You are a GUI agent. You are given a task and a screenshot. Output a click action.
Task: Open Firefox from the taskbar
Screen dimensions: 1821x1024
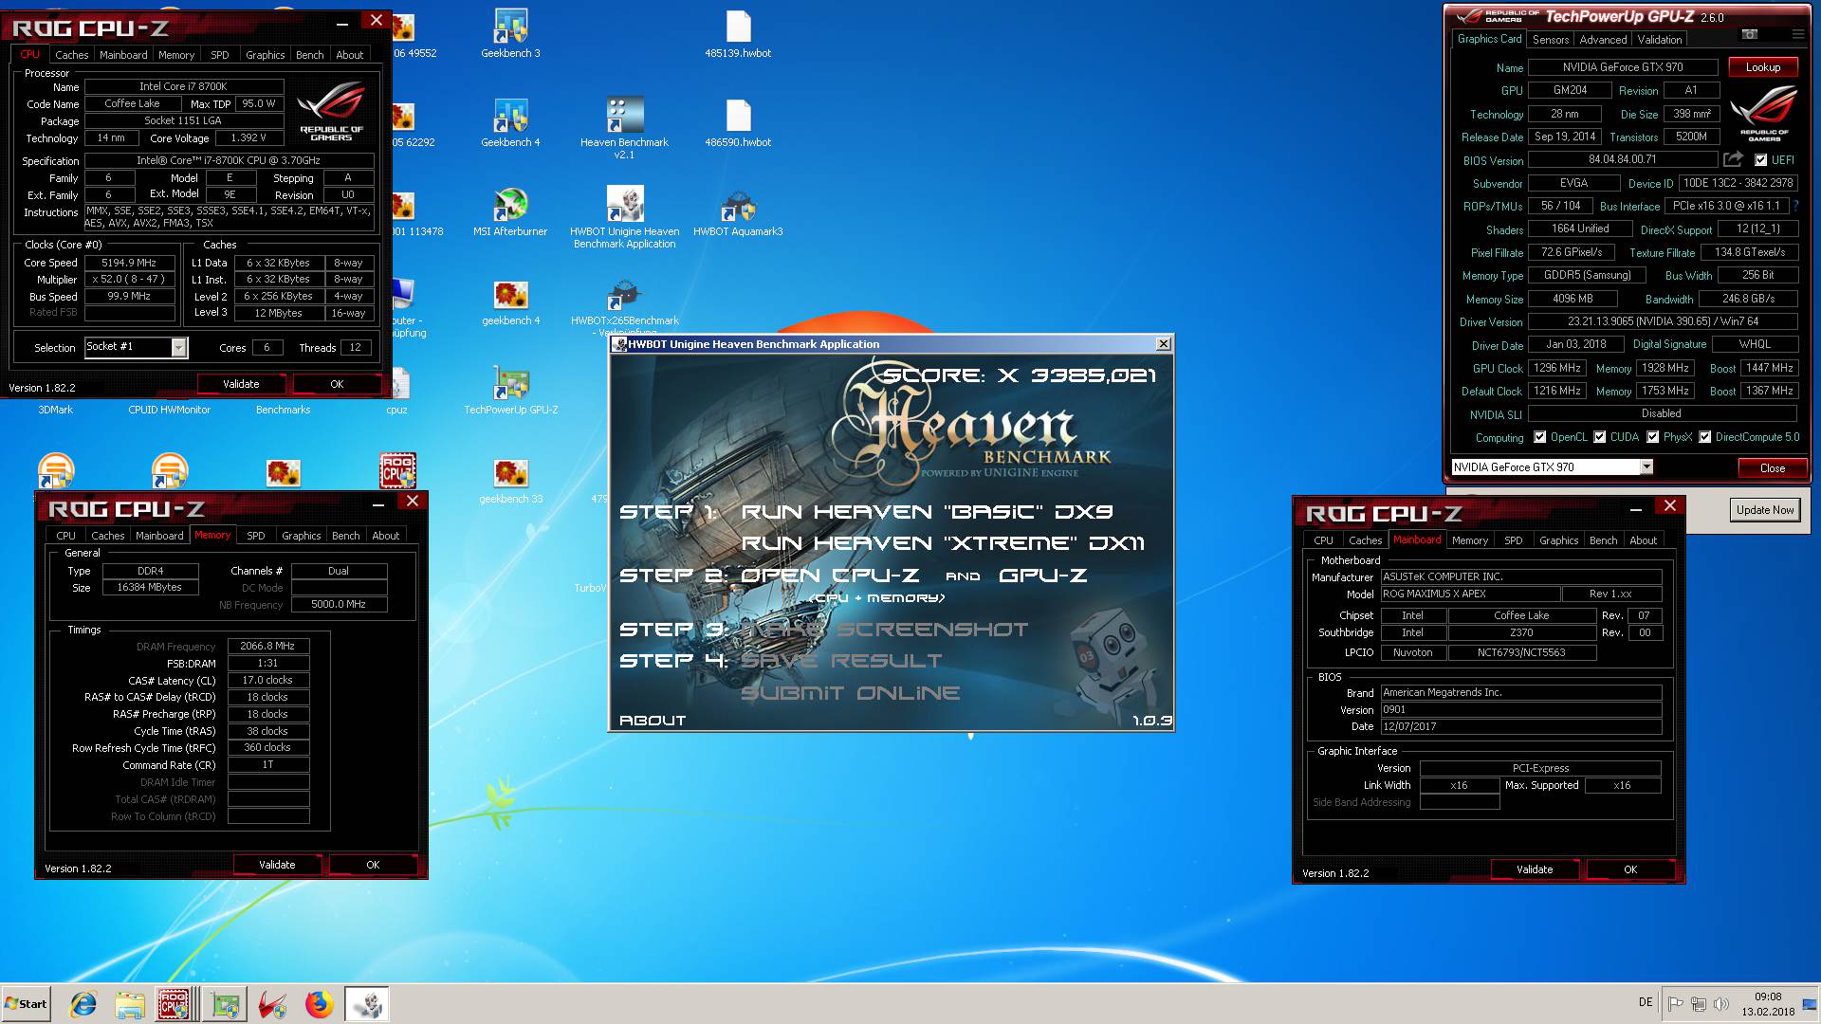click(320, 1004)
